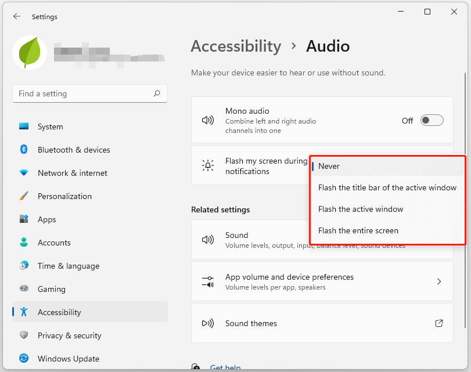Viewport: 471px width, 372px height.
Task: Open Bluetooth & devices settings
Action: click(73, 150)
